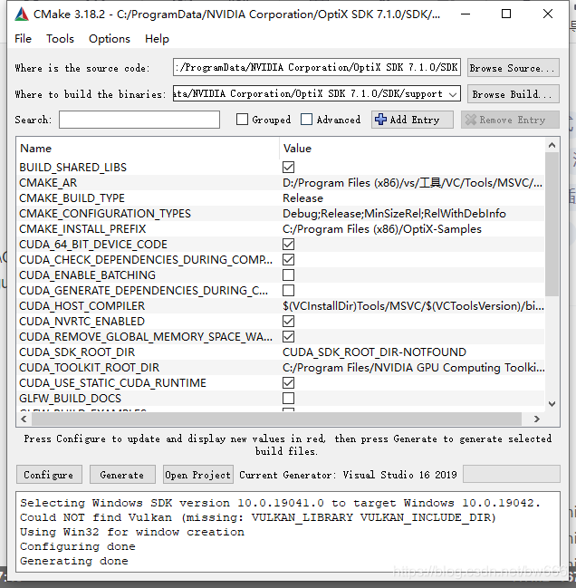Viewport: 576px width, 588px height.
Task: Toggle CUDA_REMOVE_GLOBAL_MEMORY_SPACE_WA checkbox
Action: coord(288,337)
